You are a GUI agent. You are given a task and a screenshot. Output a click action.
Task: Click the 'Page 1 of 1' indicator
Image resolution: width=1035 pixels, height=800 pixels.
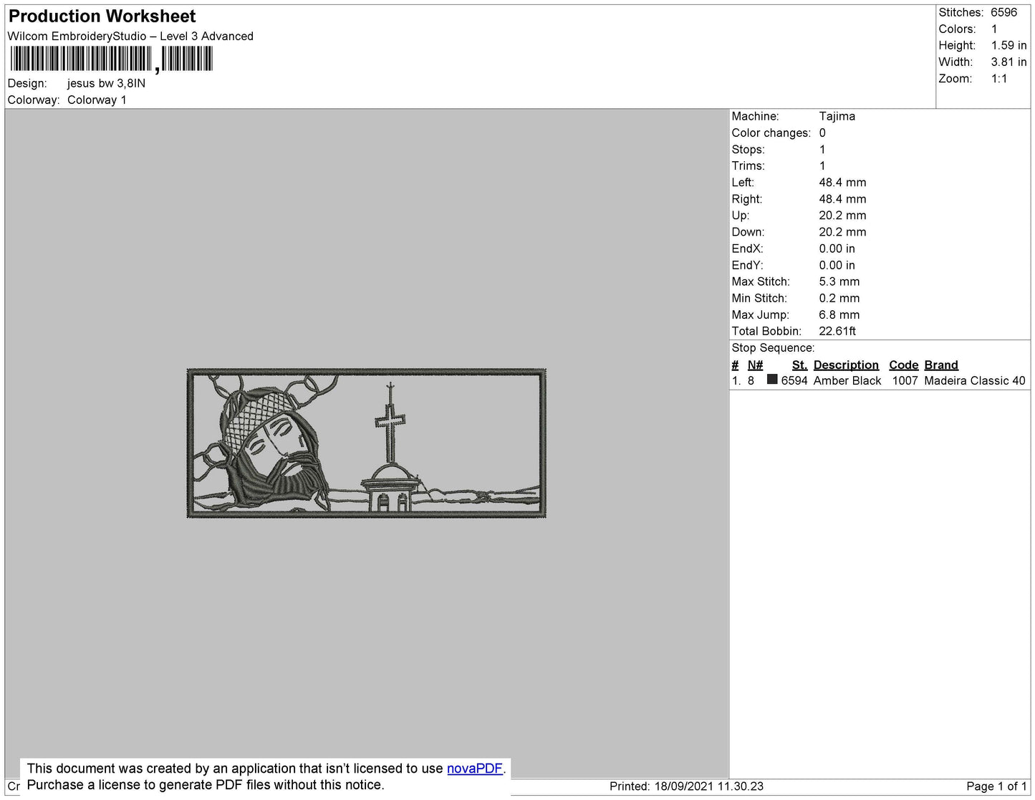[996, 786]
